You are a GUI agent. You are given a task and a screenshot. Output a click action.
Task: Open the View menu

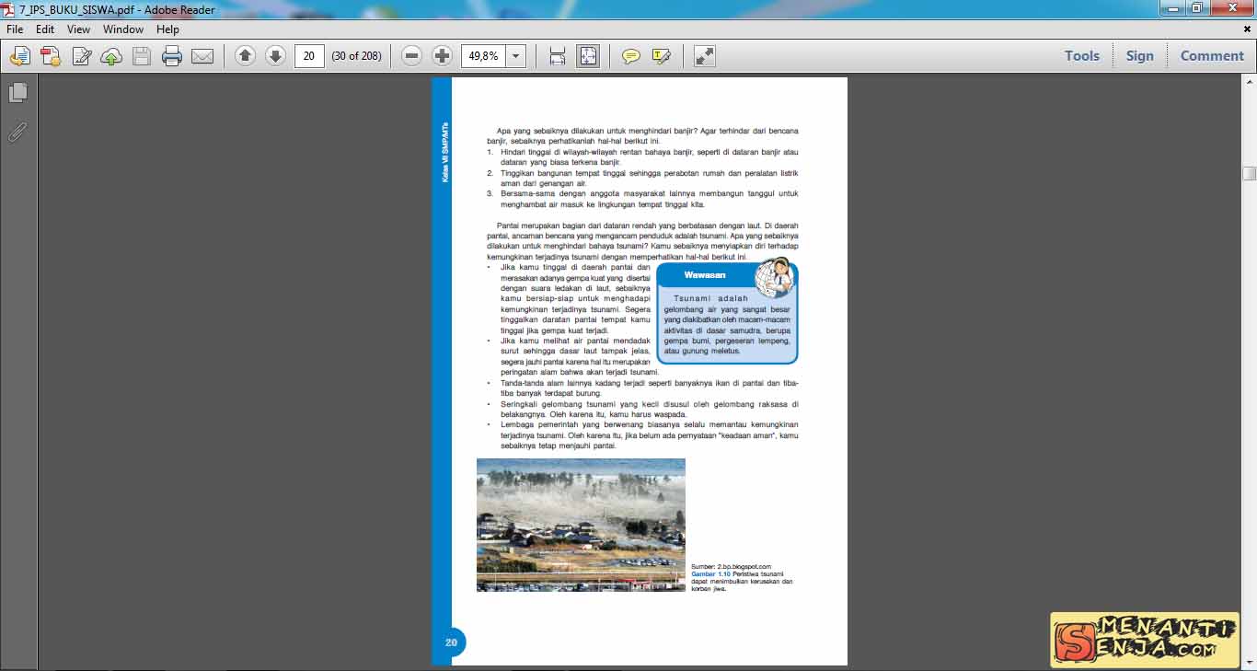78,29
